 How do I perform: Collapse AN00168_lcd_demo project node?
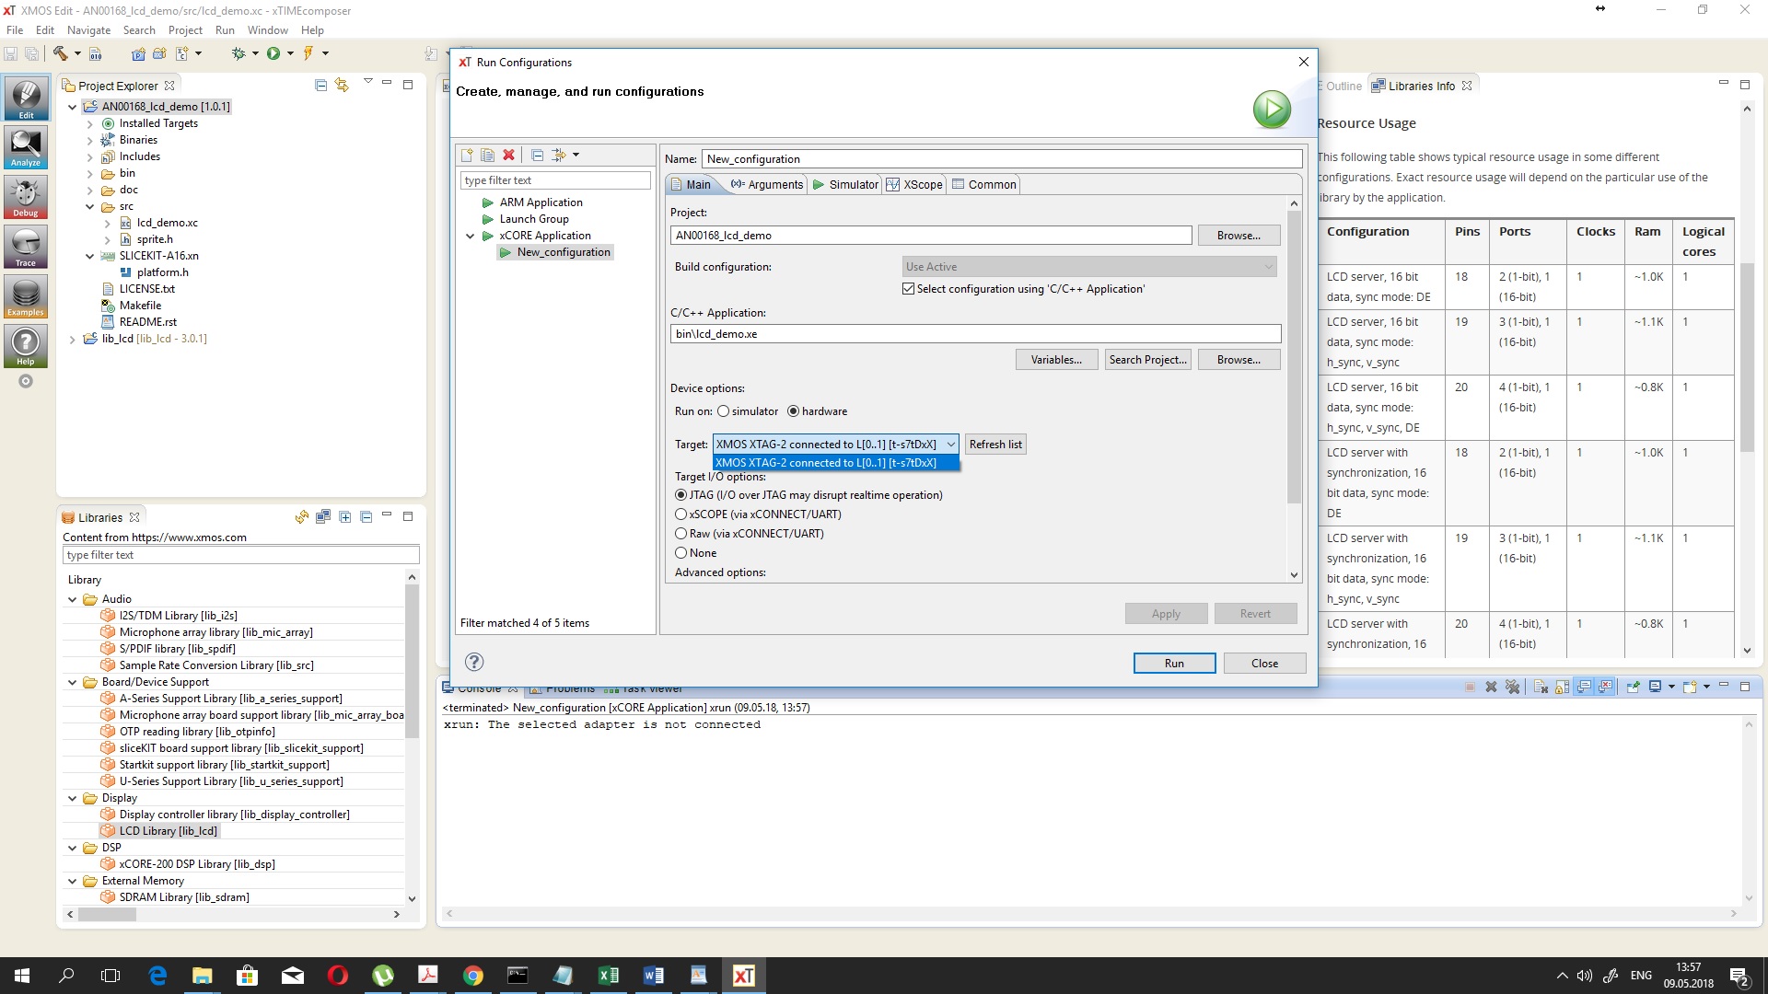[x=73, y=107]
